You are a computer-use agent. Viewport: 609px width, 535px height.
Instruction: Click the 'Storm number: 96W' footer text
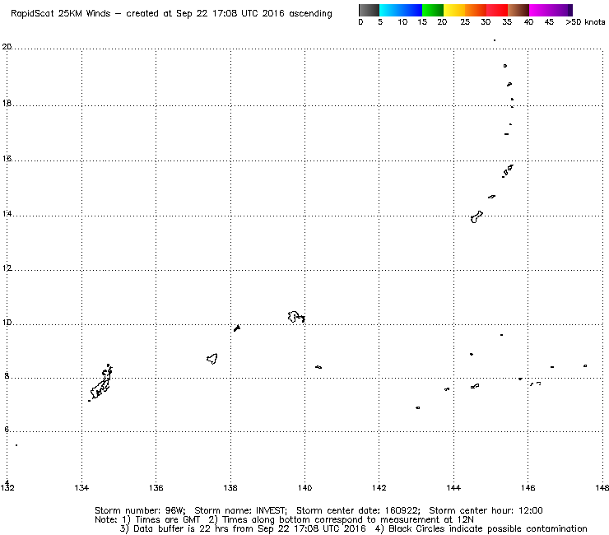point(140,510)
